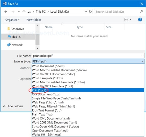Click the drive icon in address bar
This screenshot has height=137, width=146.
[x=29, y=12]
